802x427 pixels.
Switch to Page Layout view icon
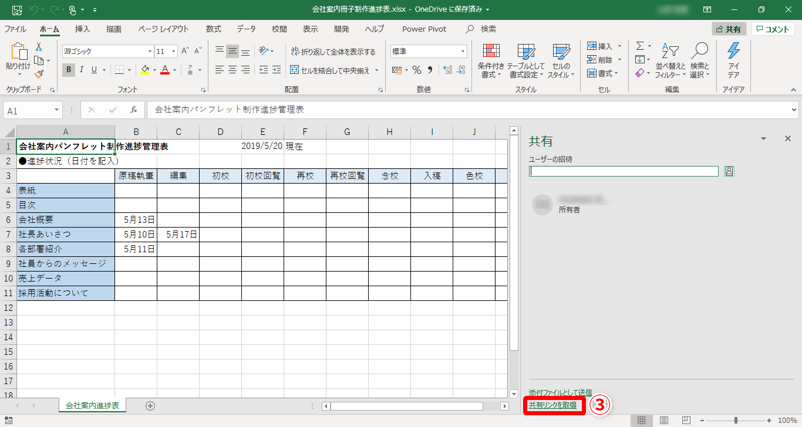[664, 420]
